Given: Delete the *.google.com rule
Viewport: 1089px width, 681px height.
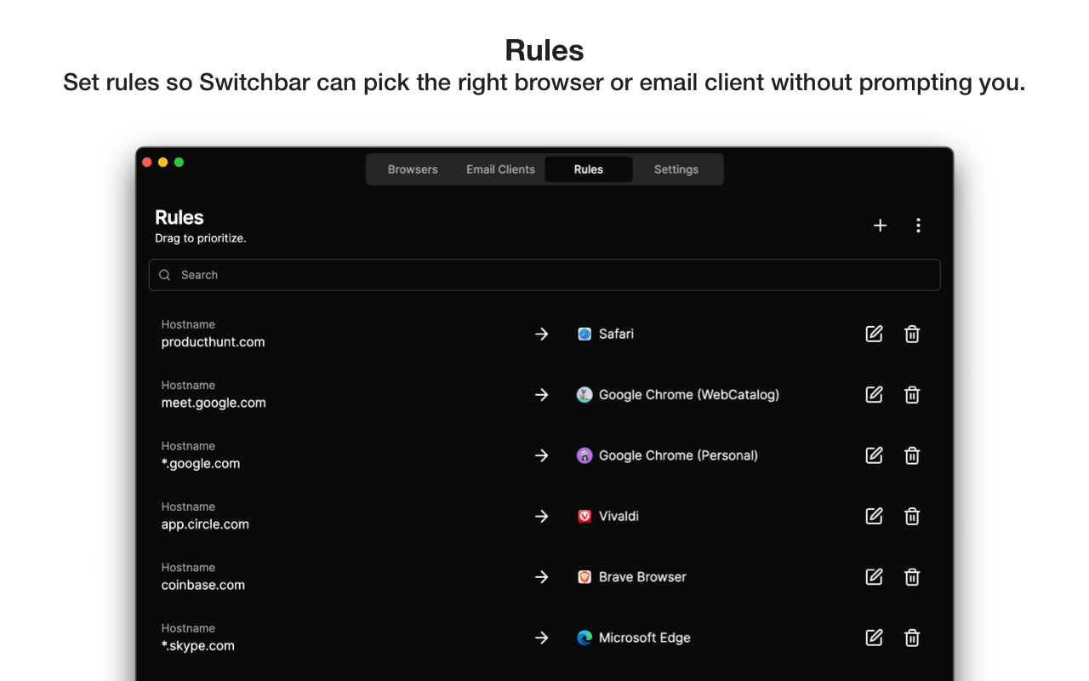Looking at the screenshot, I should coord(912,455).
